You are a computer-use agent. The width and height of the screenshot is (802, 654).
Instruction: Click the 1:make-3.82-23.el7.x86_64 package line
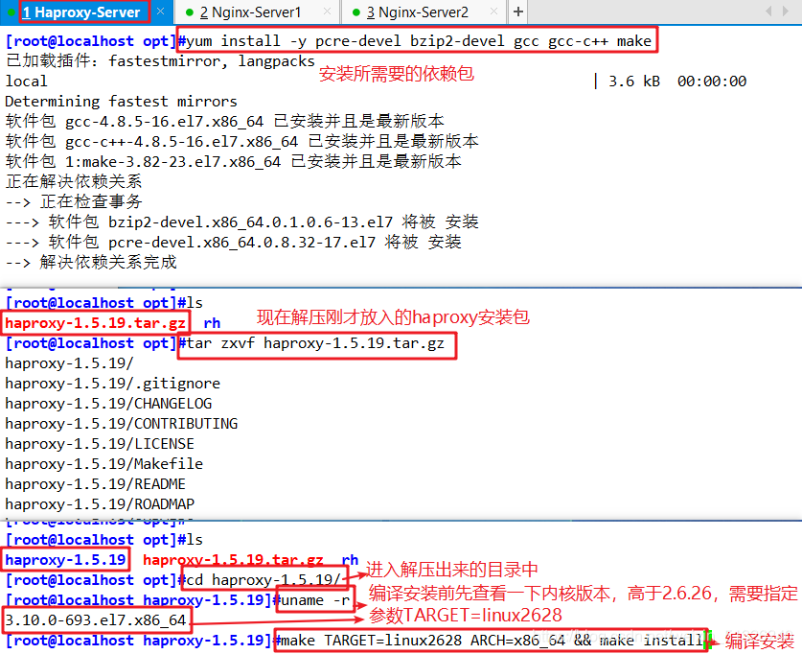[233, 162]
